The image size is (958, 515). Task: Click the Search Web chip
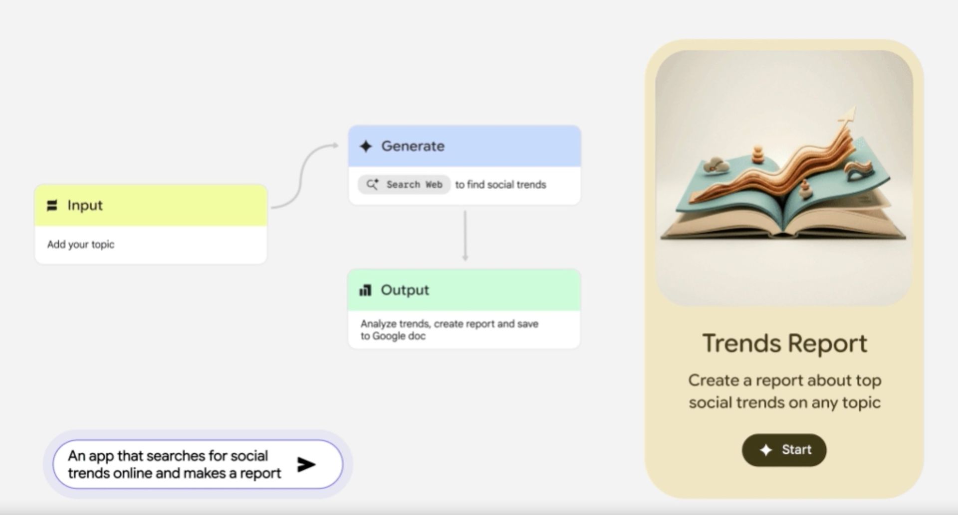pyautogui.click(x=404, y=185)
